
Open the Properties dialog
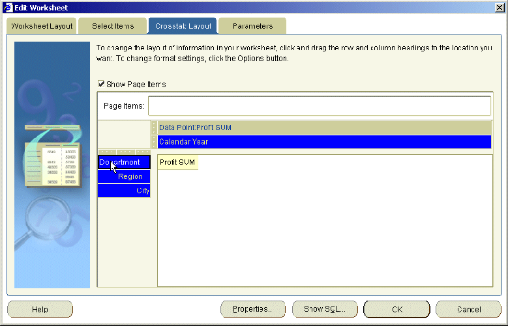253,310
